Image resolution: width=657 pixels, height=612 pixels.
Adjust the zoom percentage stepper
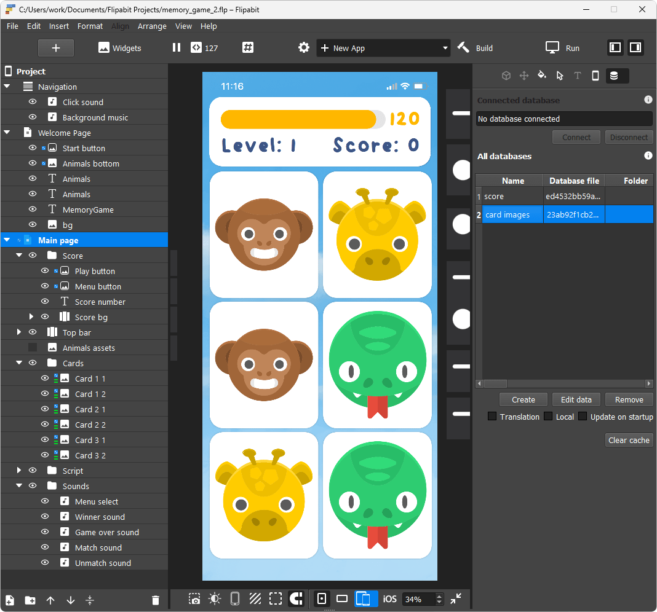click(439, 598)
